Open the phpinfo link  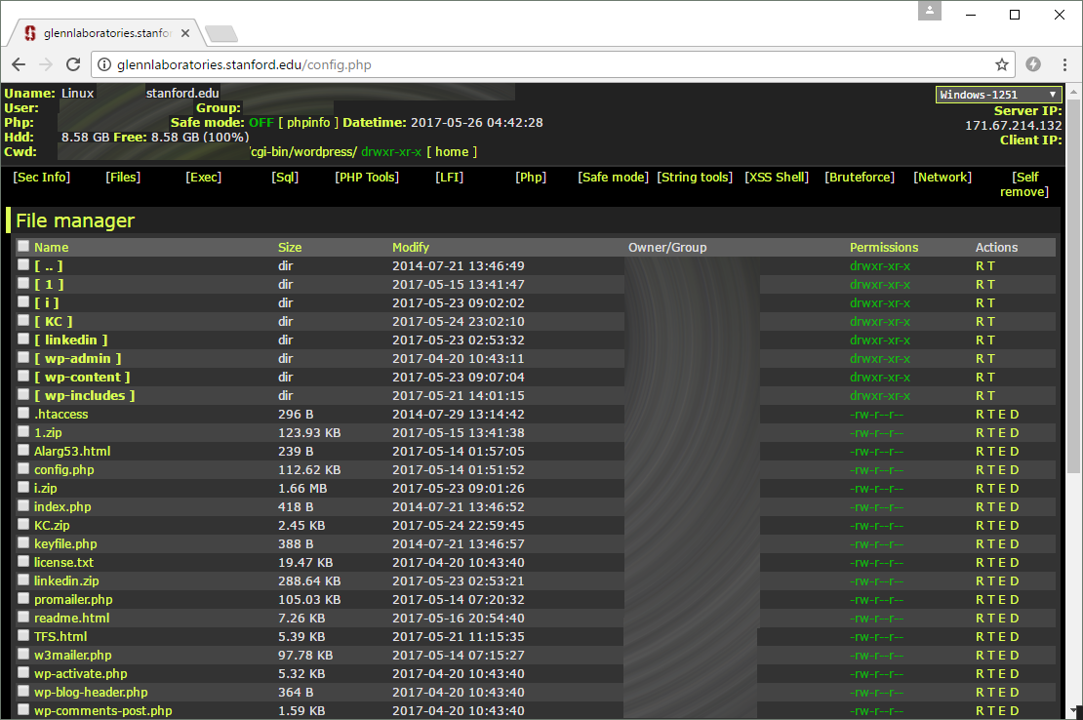308,122
